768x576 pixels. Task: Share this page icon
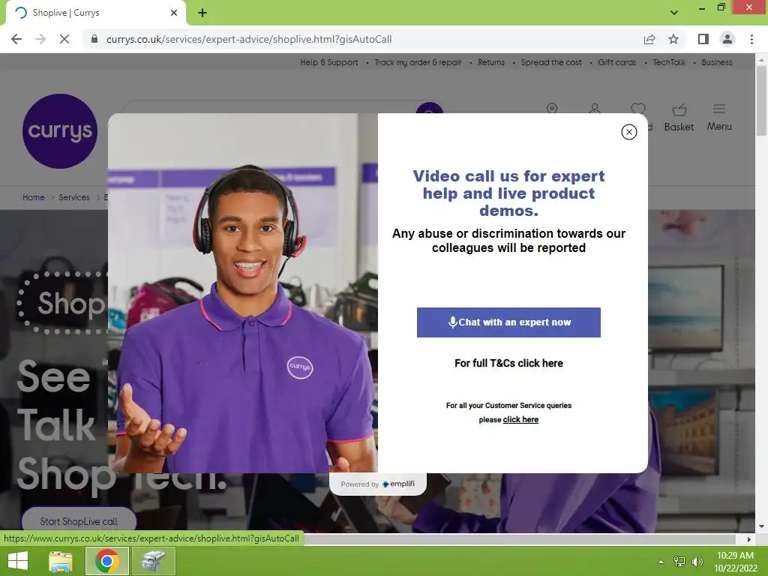(649, 39)
